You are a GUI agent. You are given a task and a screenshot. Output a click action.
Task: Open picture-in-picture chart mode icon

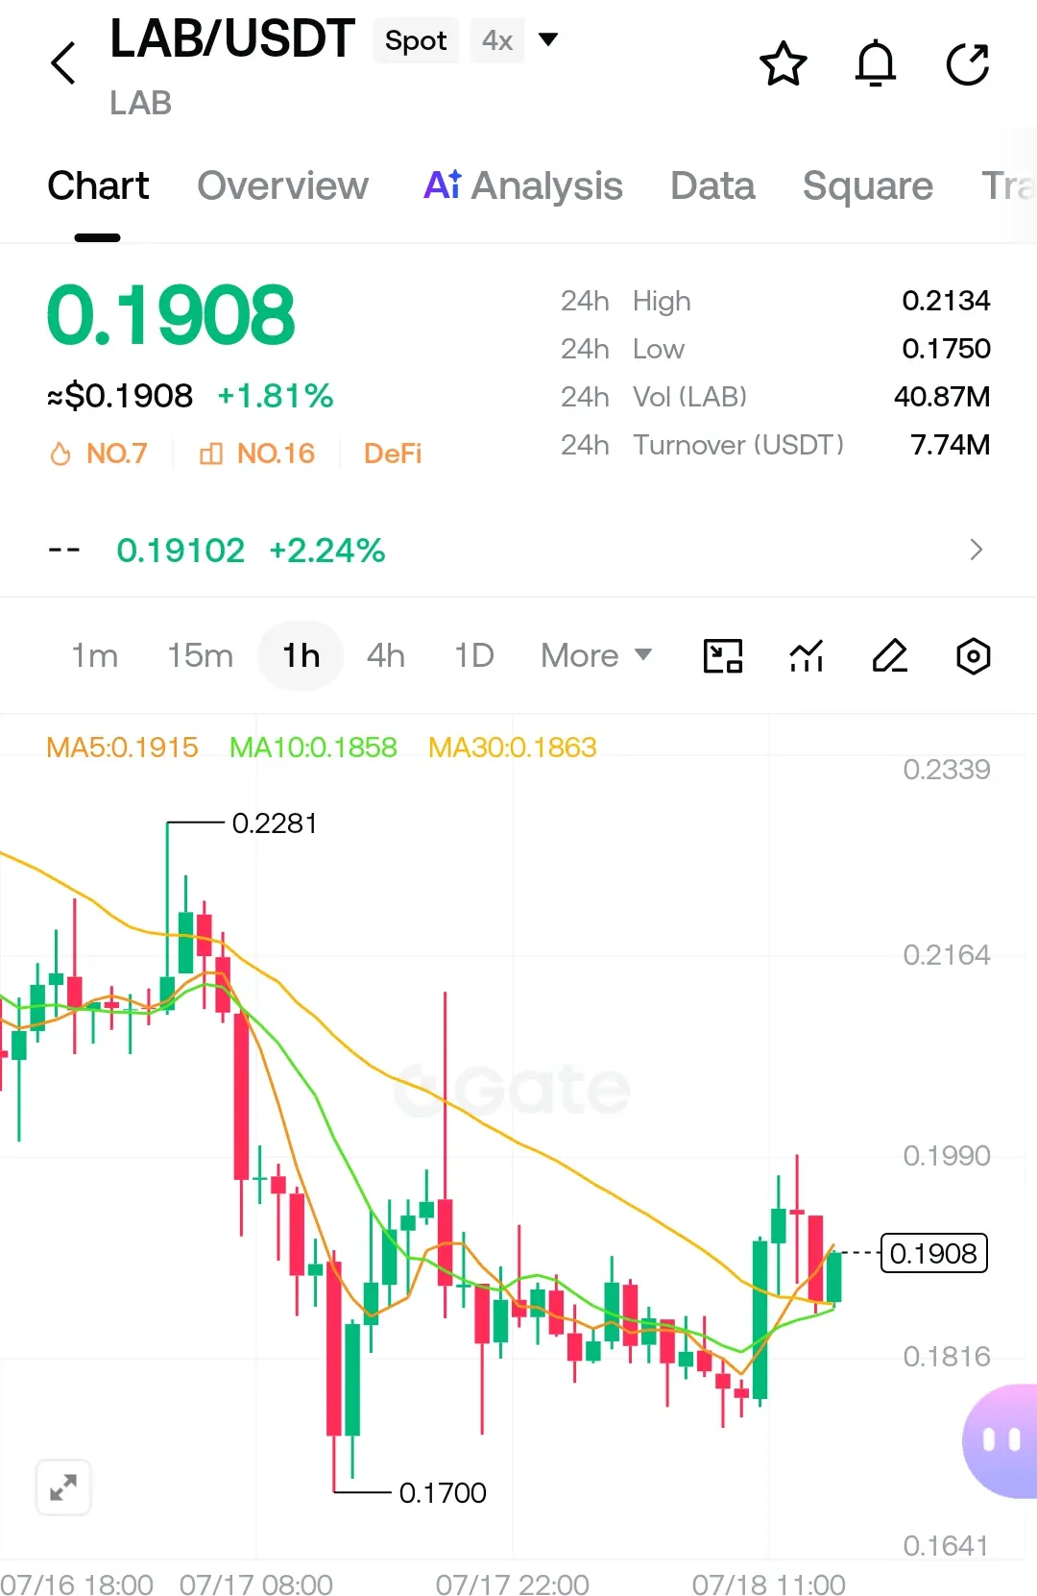click(x=723, y=656)
